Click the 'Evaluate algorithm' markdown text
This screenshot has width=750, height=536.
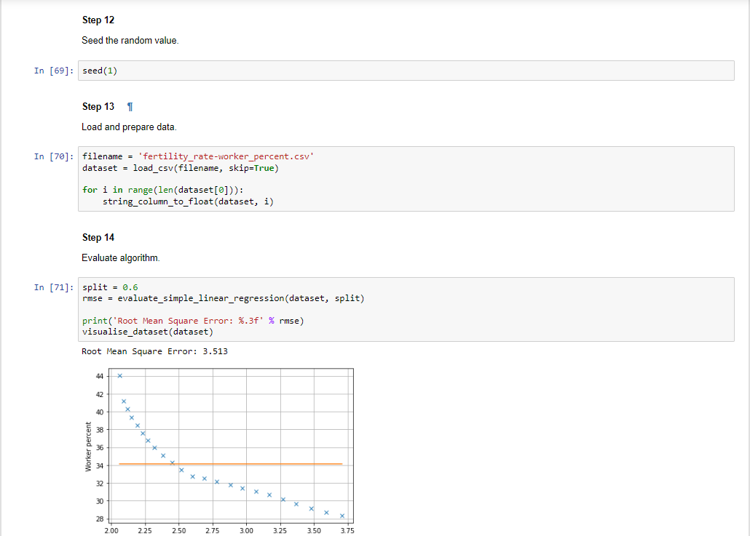pos(116,257)
